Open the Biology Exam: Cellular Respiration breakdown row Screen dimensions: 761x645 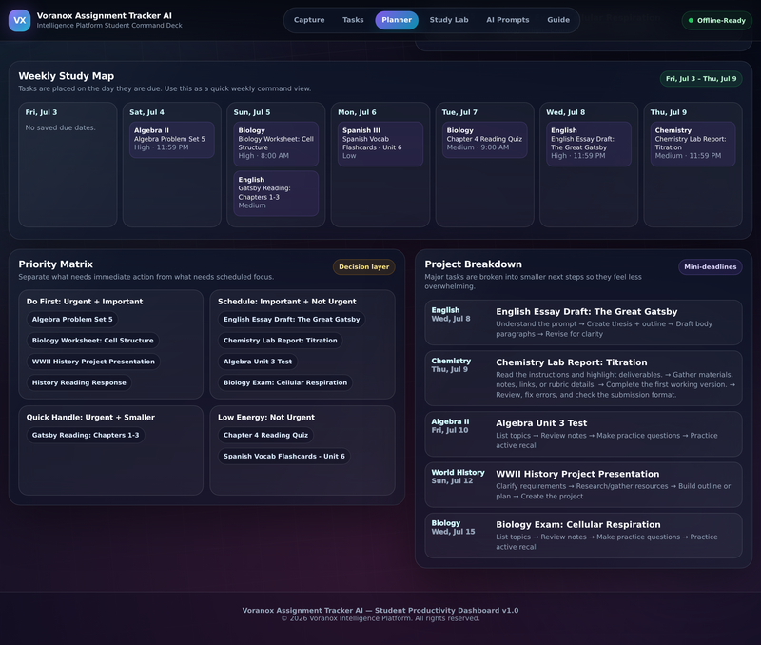tap(583, 536)
